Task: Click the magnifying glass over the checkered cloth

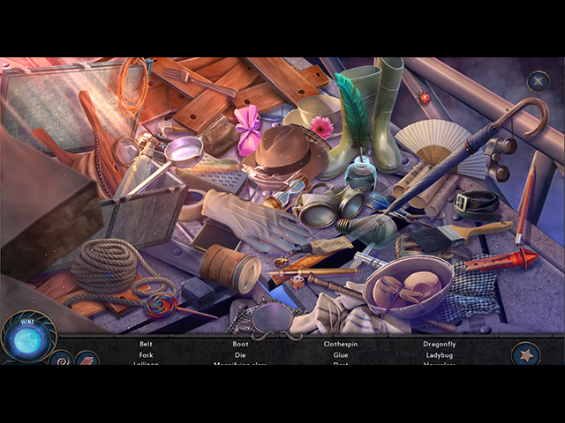Action: [x=272, y=314]
